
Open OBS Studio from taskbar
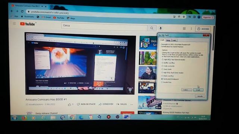[117, 117]
